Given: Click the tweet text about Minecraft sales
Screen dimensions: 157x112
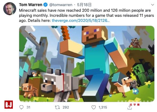Looking at the screenshot, I should coord(86,15).
